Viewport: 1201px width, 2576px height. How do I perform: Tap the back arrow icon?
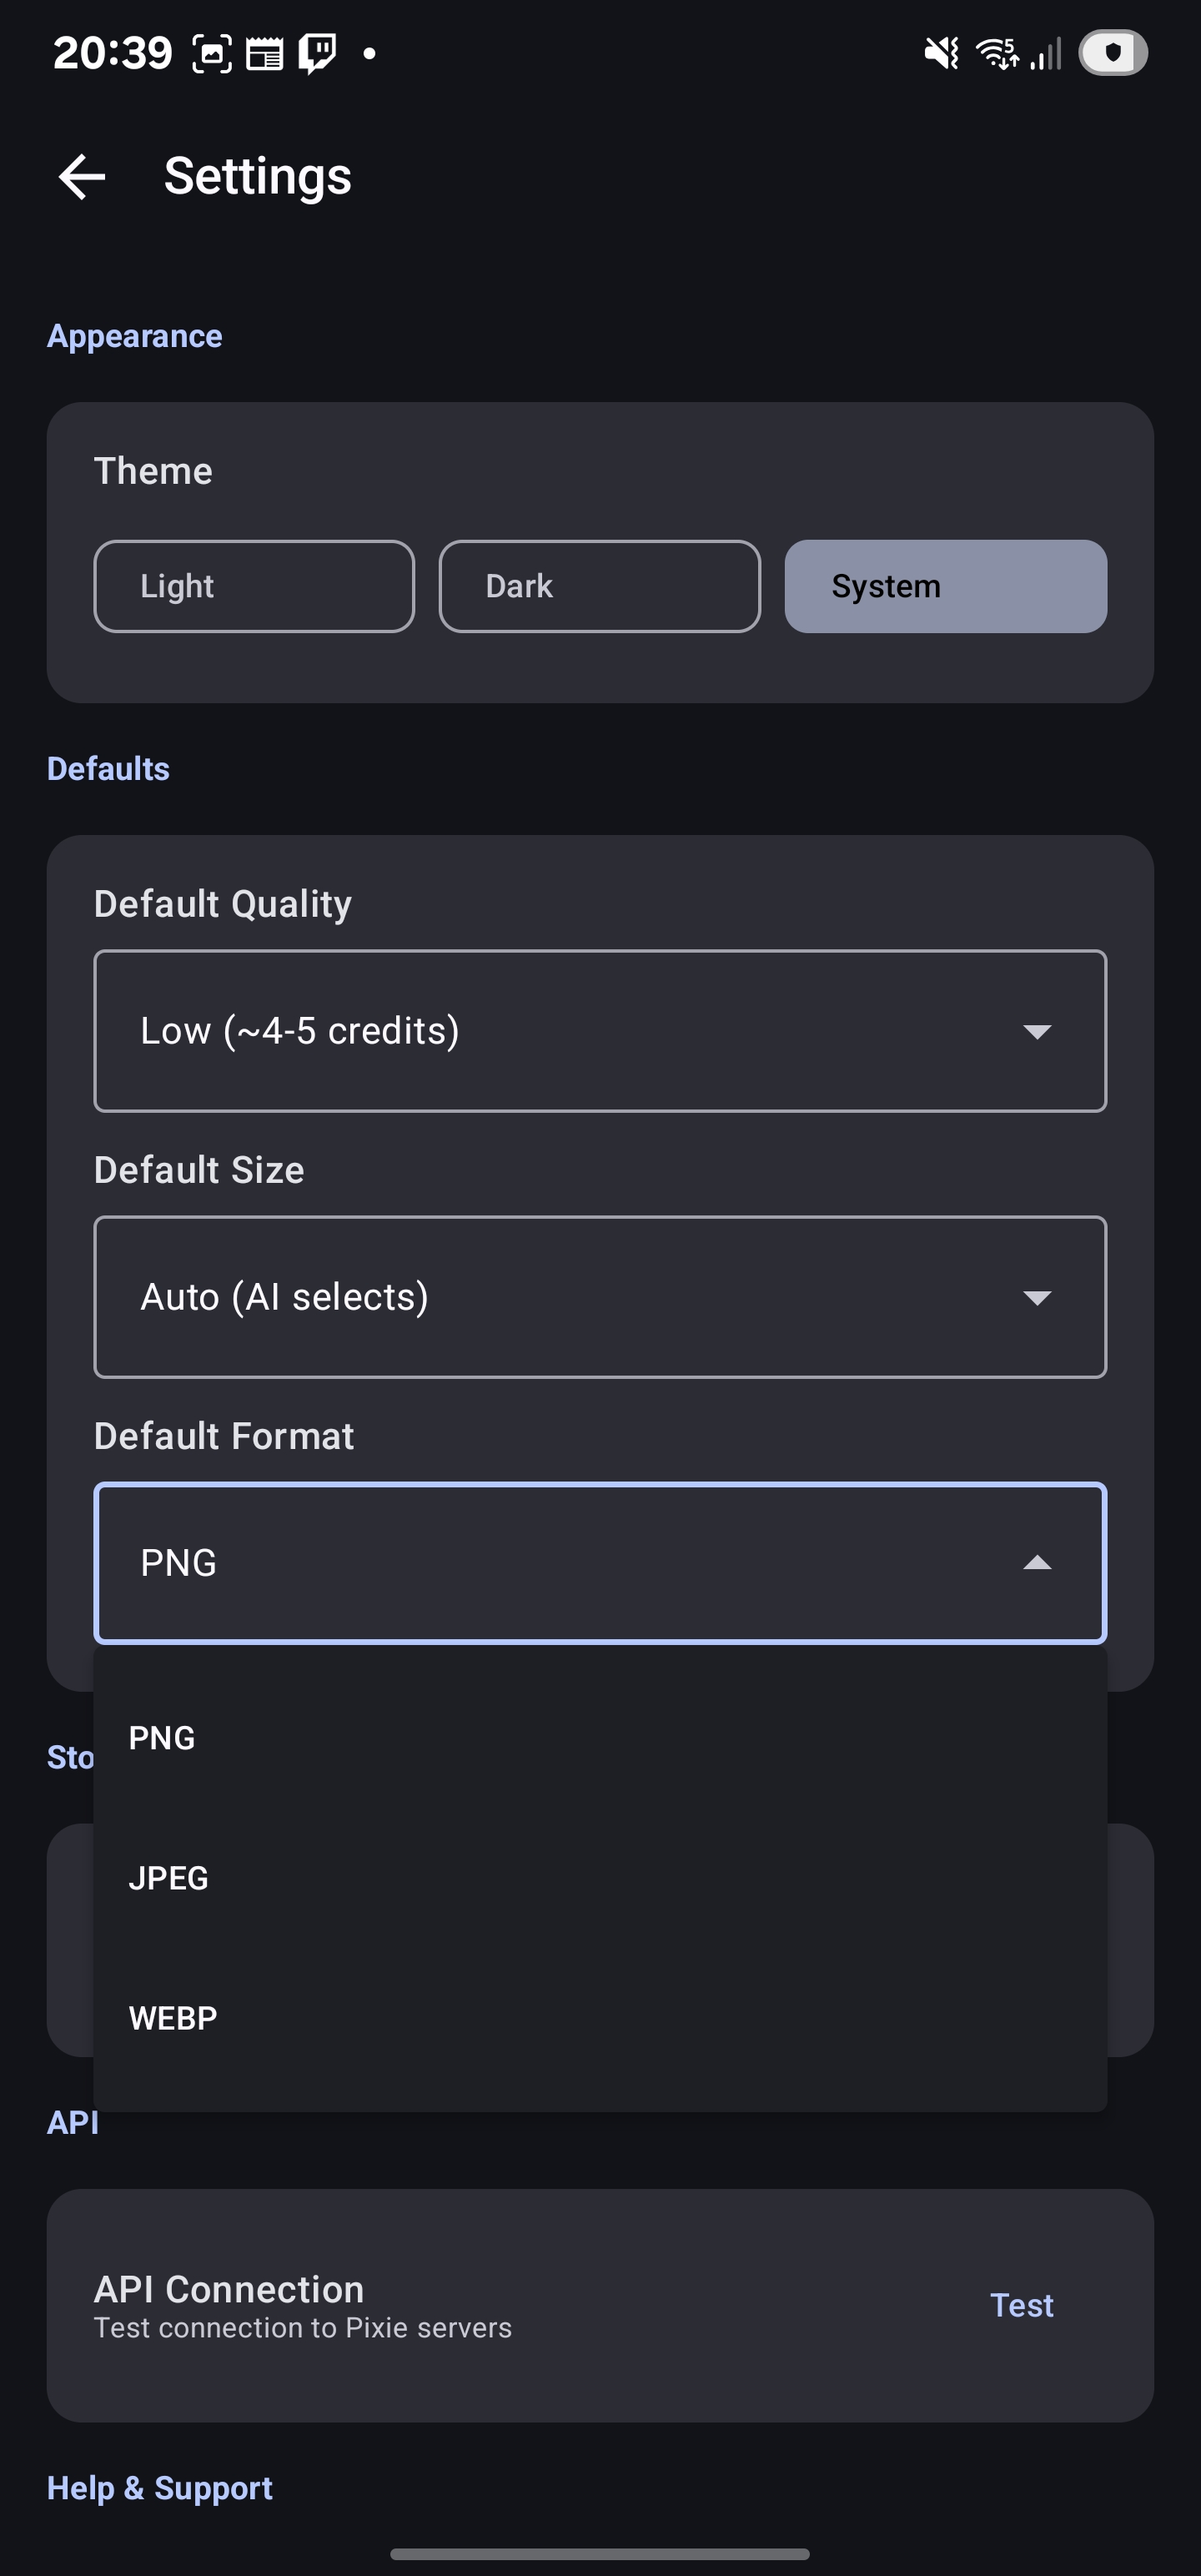tap(82, 177)
